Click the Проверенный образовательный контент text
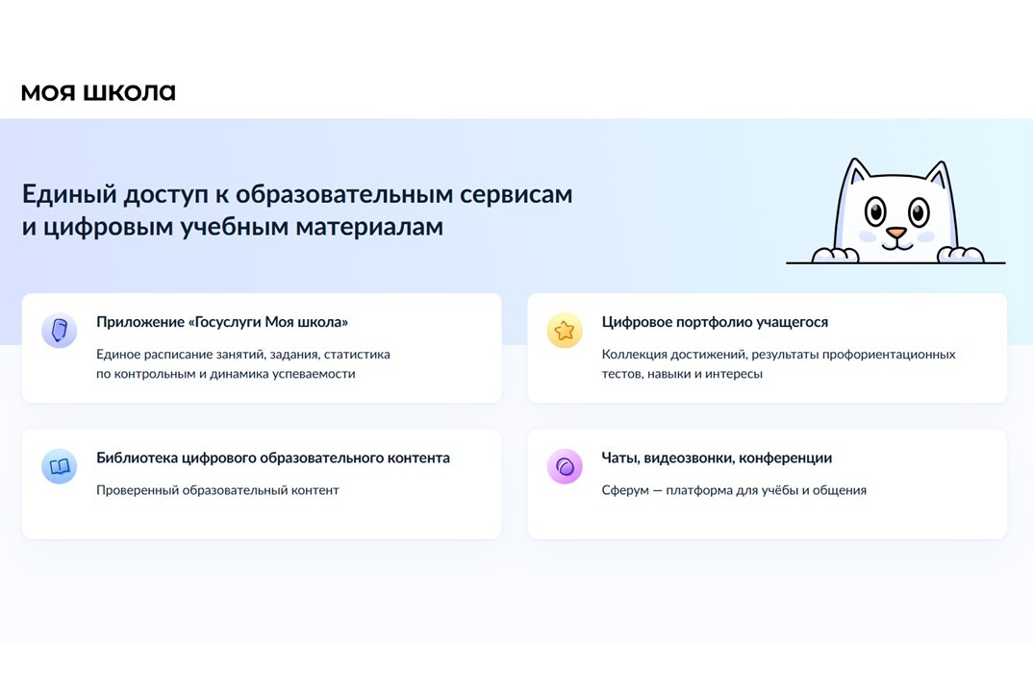 click(217, 490)
